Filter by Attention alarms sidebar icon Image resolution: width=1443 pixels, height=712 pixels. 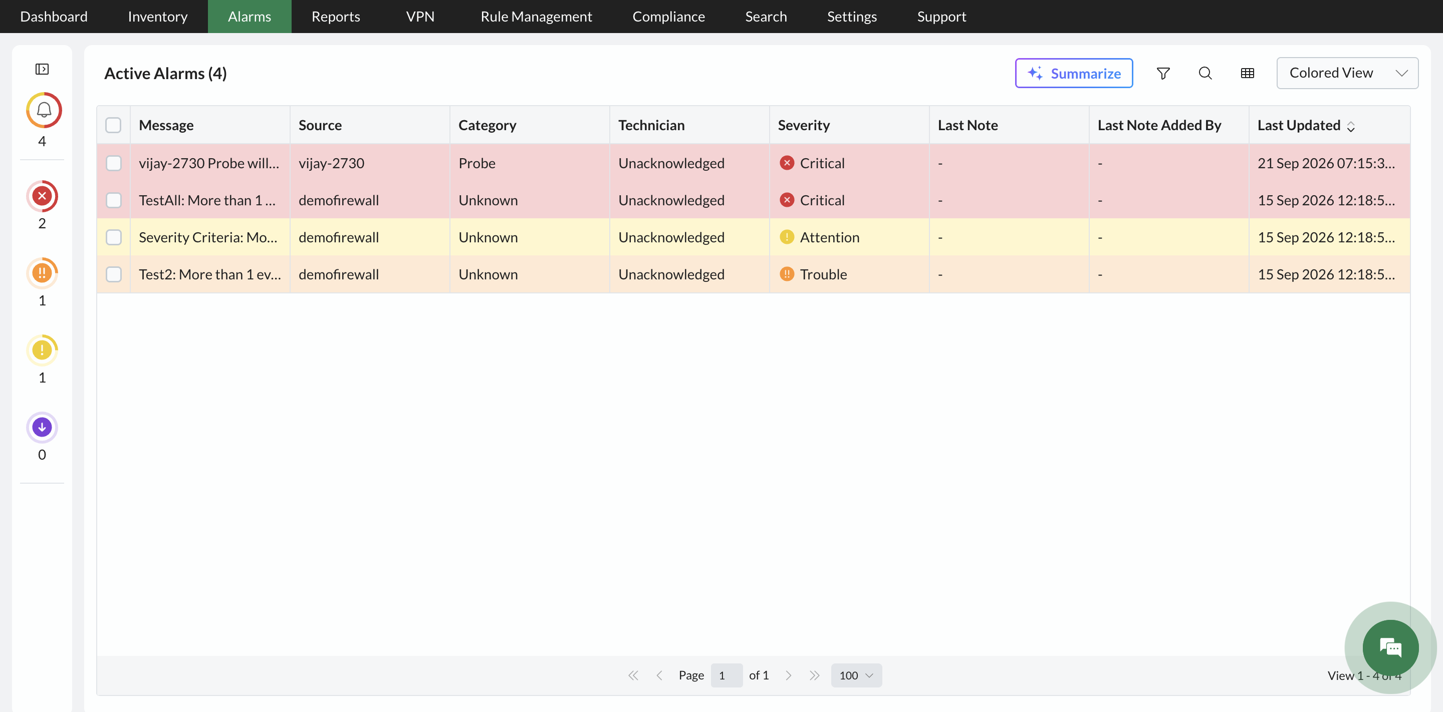(42, 350)
